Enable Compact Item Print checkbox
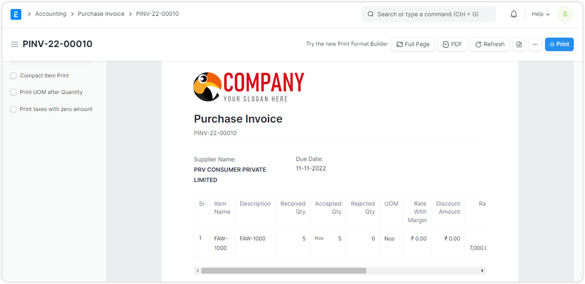 [x=13, y=76]
